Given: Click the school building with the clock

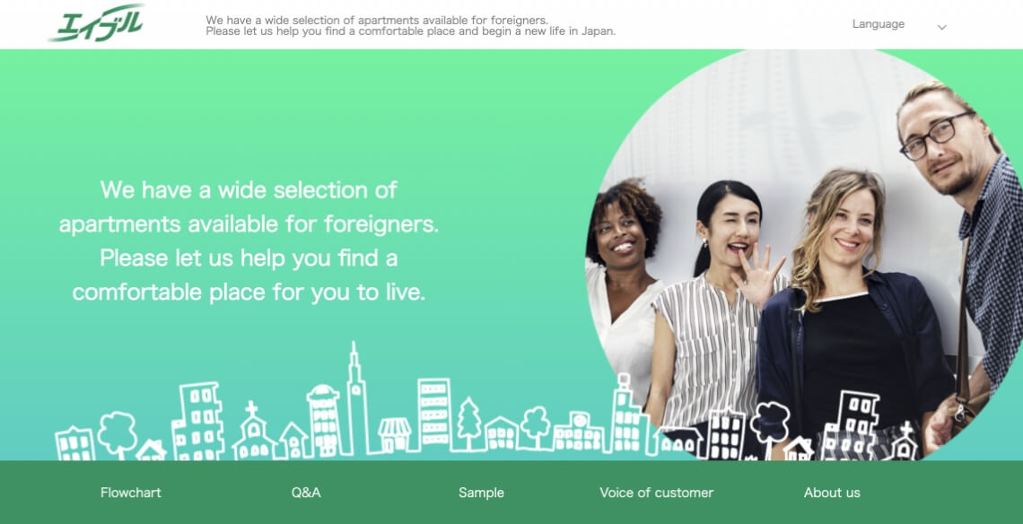Looking at the screenshot, I should [x=578, y=432].
